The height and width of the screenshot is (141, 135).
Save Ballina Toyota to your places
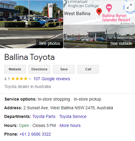pos(64,69)
